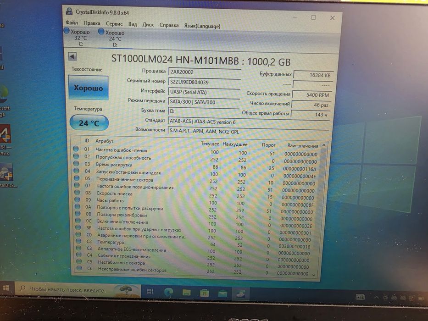Click the Хорошо health status button
428x321 pixels.
tap(88, 88)
